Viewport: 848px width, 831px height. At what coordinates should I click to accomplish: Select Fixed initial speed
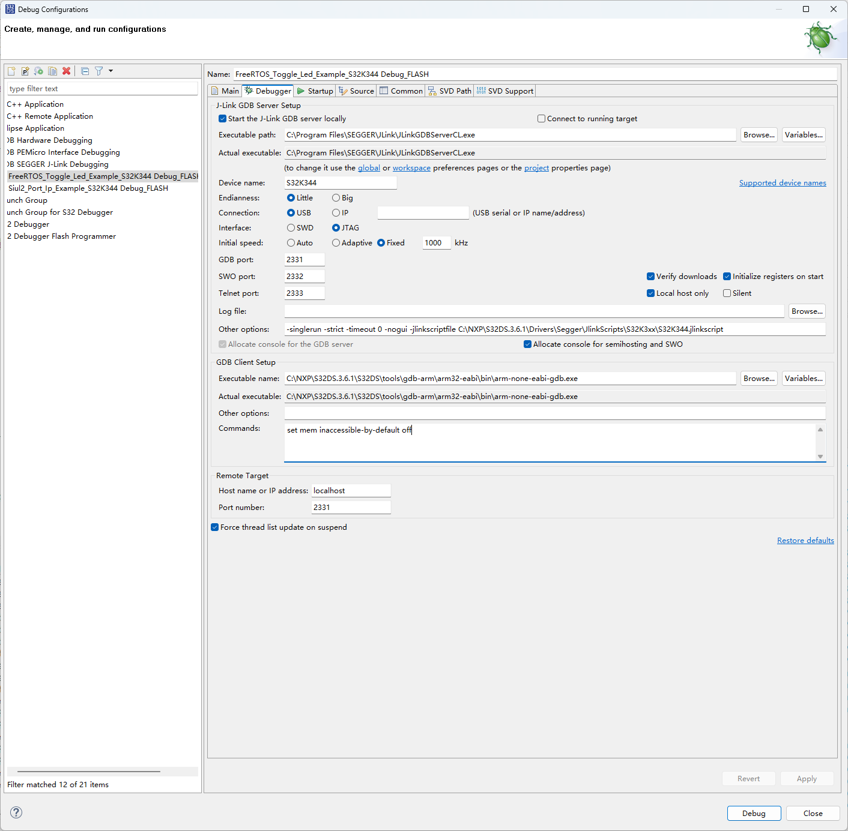[381, 243]
